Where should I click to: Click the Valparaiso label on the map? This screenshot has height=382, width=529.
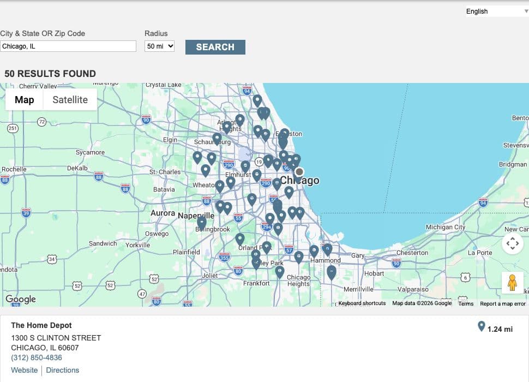click(x=413, y=289)
